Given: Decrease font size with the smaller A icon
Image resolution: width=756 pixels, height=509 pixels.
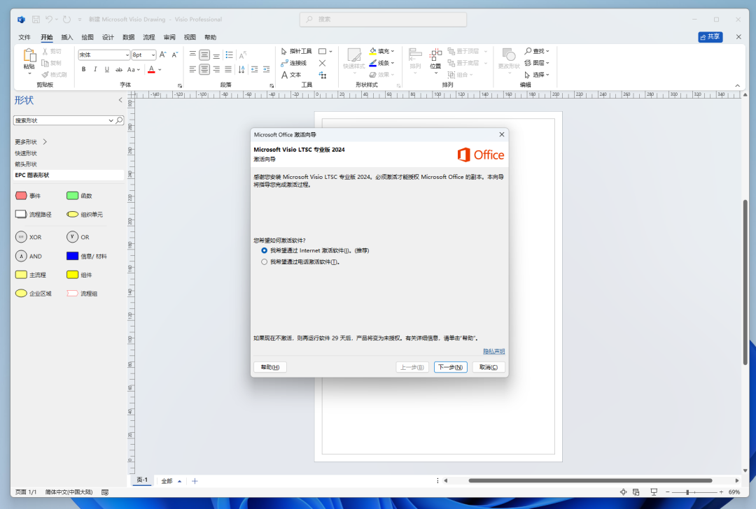Looking at the screenshot, I should coord(174,55).
